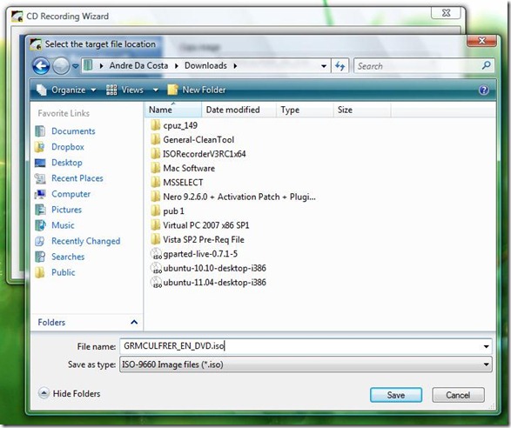The height and width of the screenshot is (428, 511).
Task: Open Documents favorite link
Action: click(73, 131)
